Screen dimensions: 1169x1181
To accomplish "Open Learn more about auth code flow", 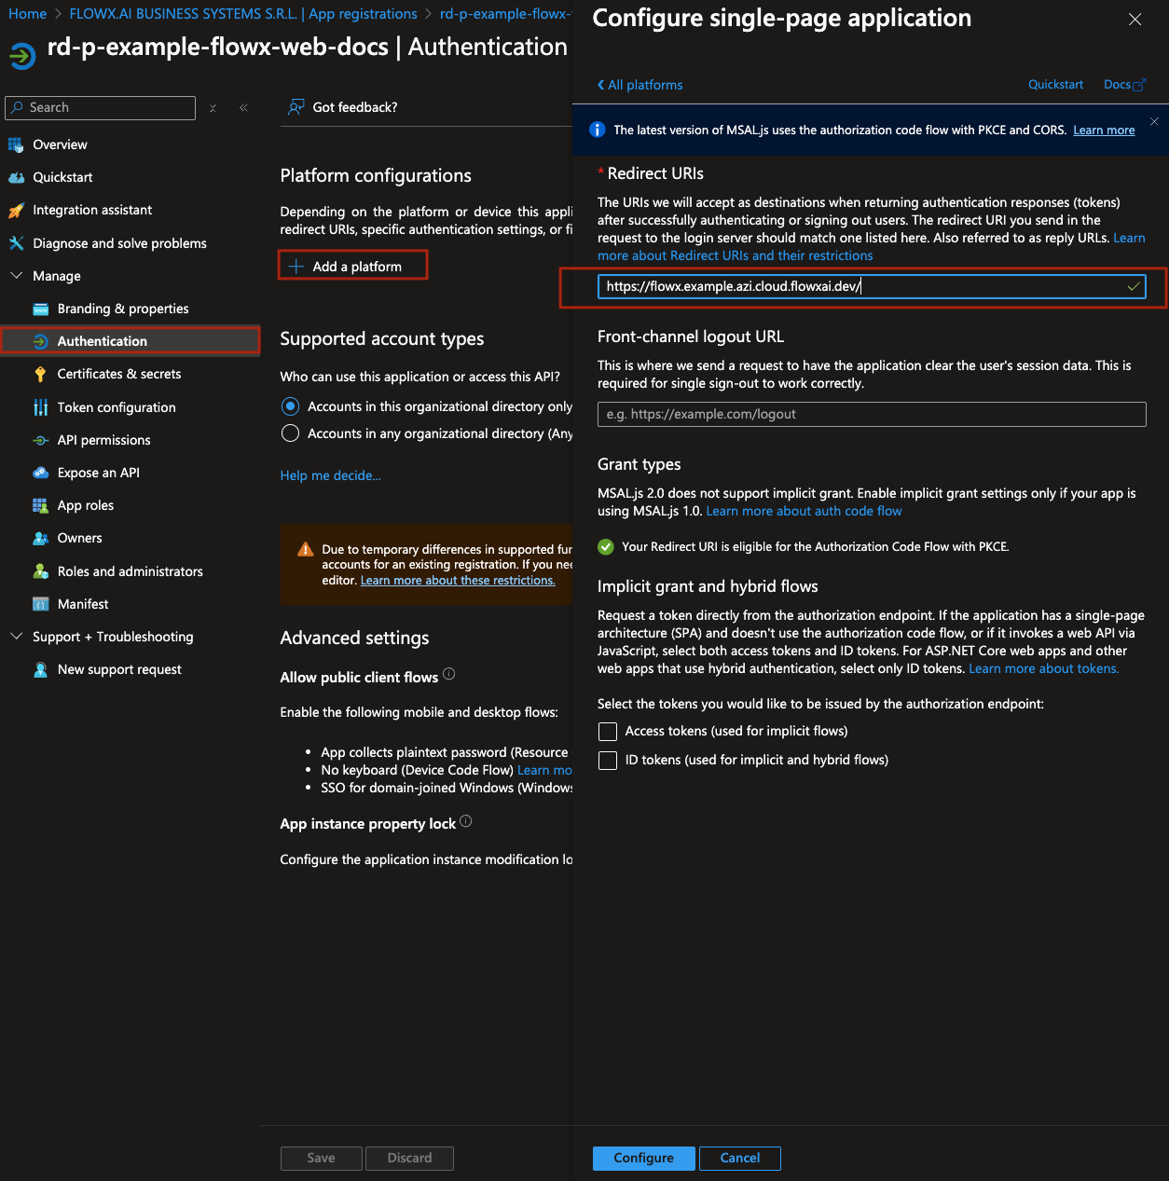I will 804,511.
